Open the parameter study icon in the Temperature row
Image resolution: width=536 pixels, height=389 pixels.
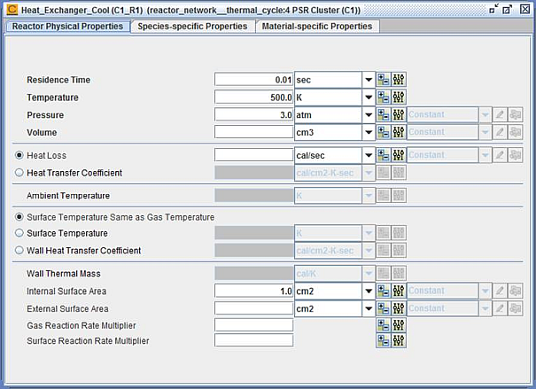point(384,97)
